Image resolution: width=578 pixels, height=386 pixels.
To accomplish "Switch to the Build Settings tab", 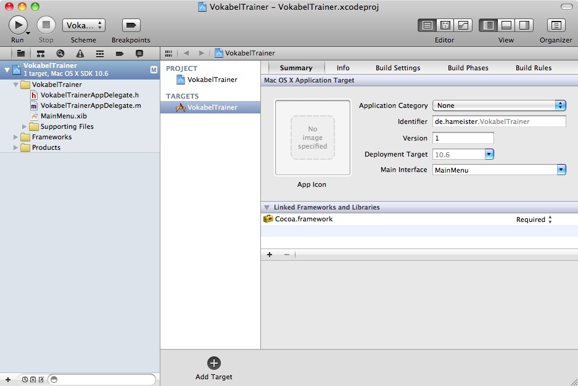I will pos(398,68).
